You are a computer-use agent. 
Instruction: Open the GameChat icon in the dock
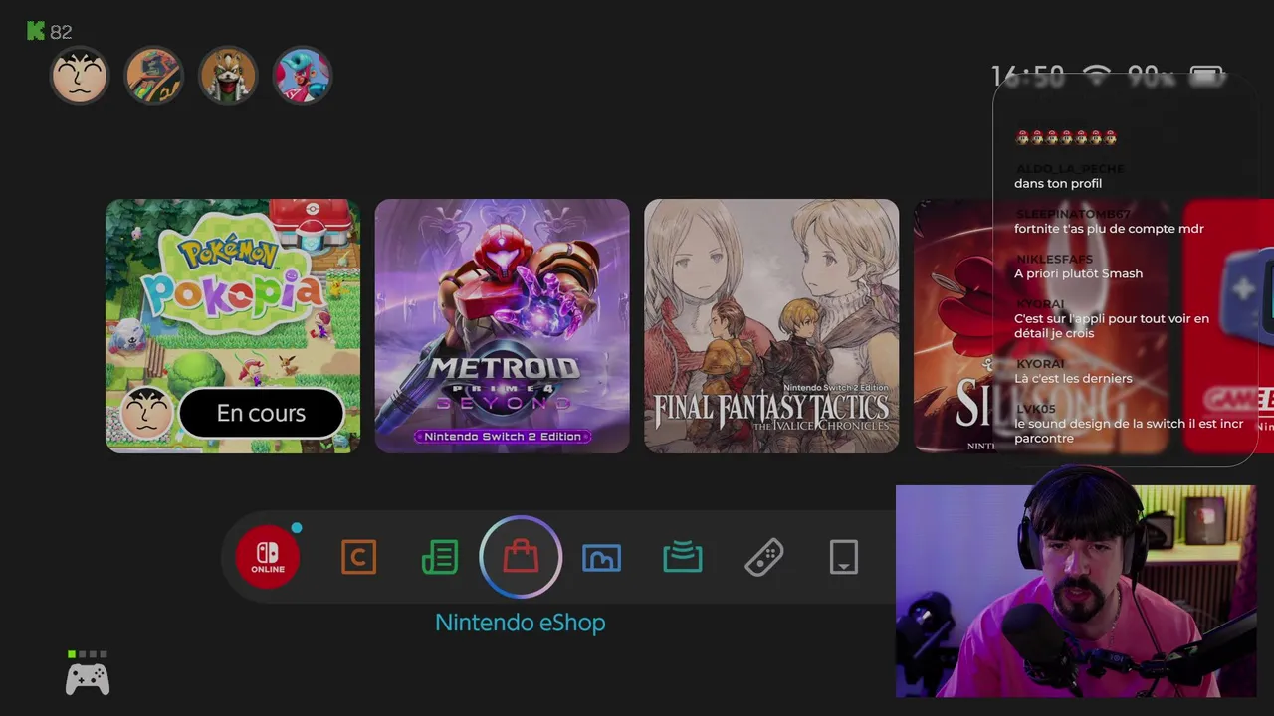click(x=358, y=557)
